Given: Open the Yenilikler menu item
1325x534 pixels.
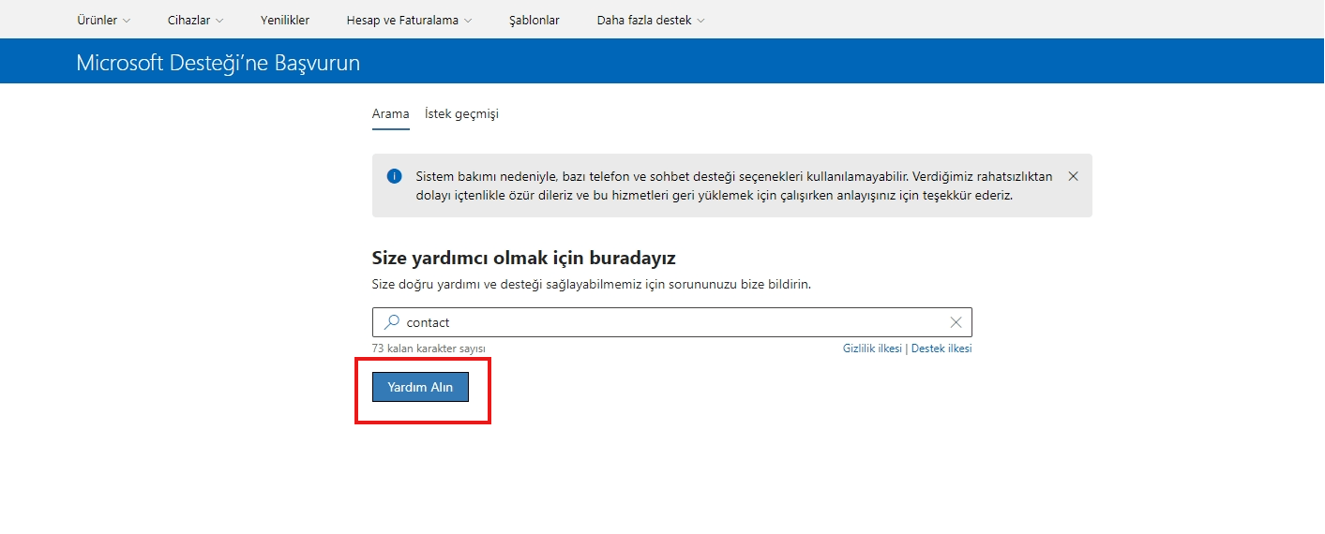Looking at the screenshot, I should tap(285, 20).
